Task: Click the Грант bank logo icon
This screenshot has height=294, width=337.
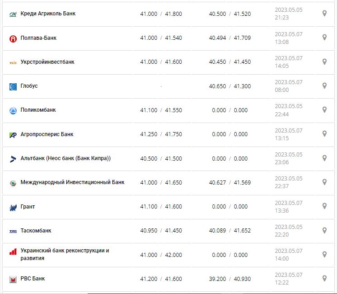Action: [13, 207]
